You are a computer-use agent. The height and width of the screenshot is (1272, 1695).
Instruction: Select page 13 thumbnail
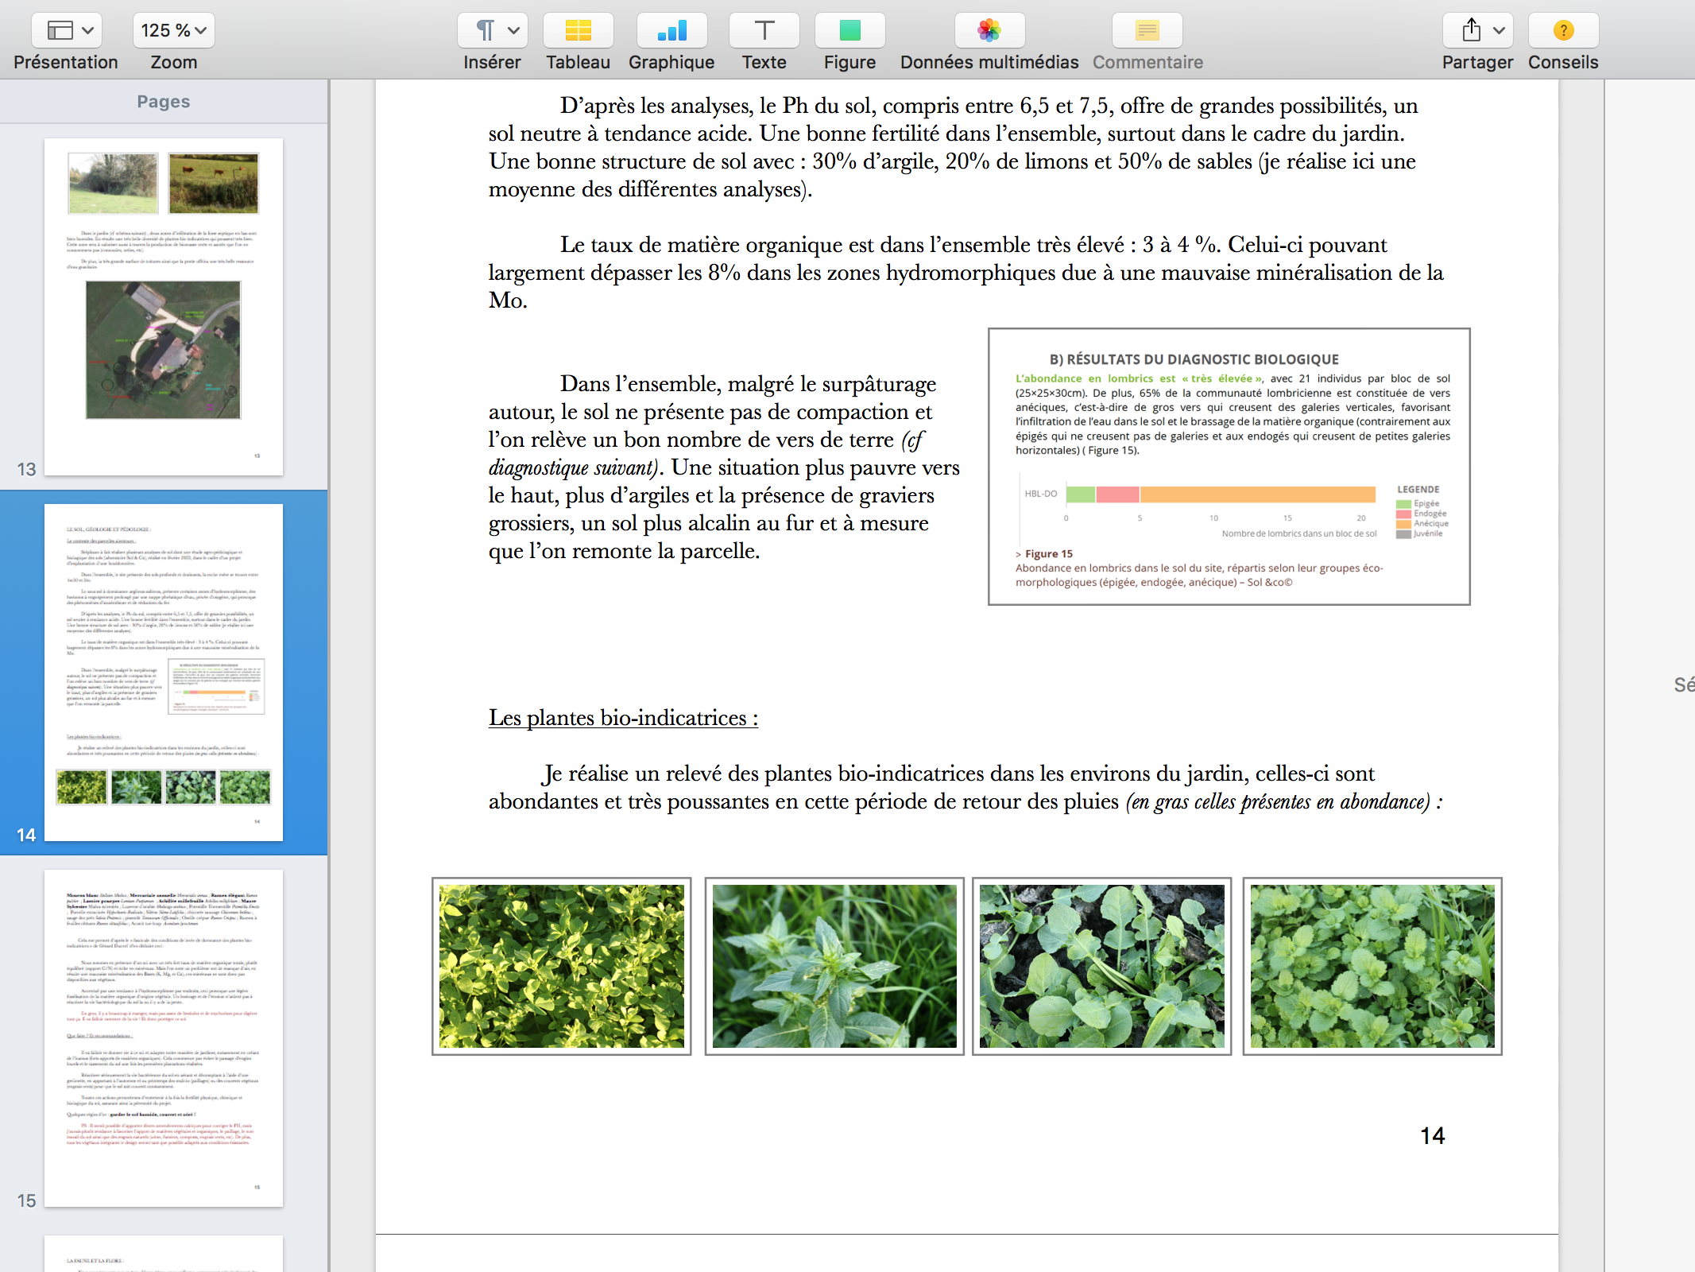(164, 307)
